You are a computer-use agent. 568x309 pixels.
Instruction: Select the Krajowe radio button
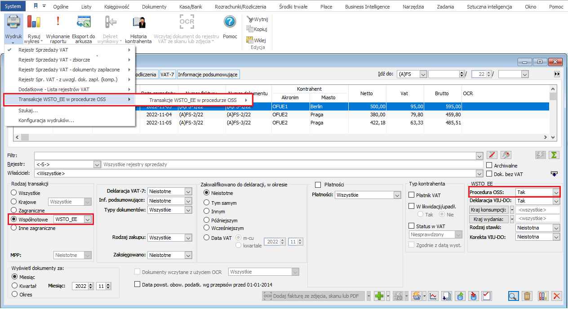click(14, 202)
